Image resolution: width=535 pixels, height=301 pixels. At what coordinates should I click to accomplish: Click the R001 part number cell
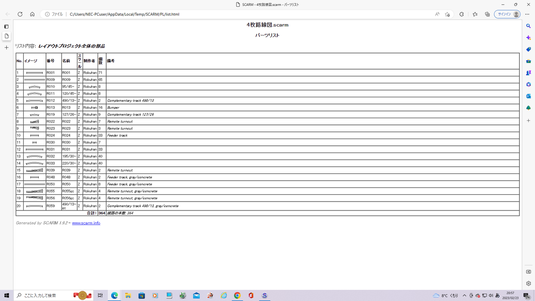(53, 73)
